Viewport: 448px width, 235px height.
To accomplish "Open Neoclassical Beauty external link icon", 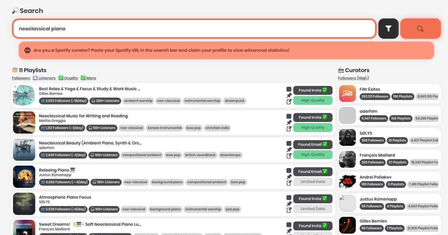I will click(x=289, y=156).
